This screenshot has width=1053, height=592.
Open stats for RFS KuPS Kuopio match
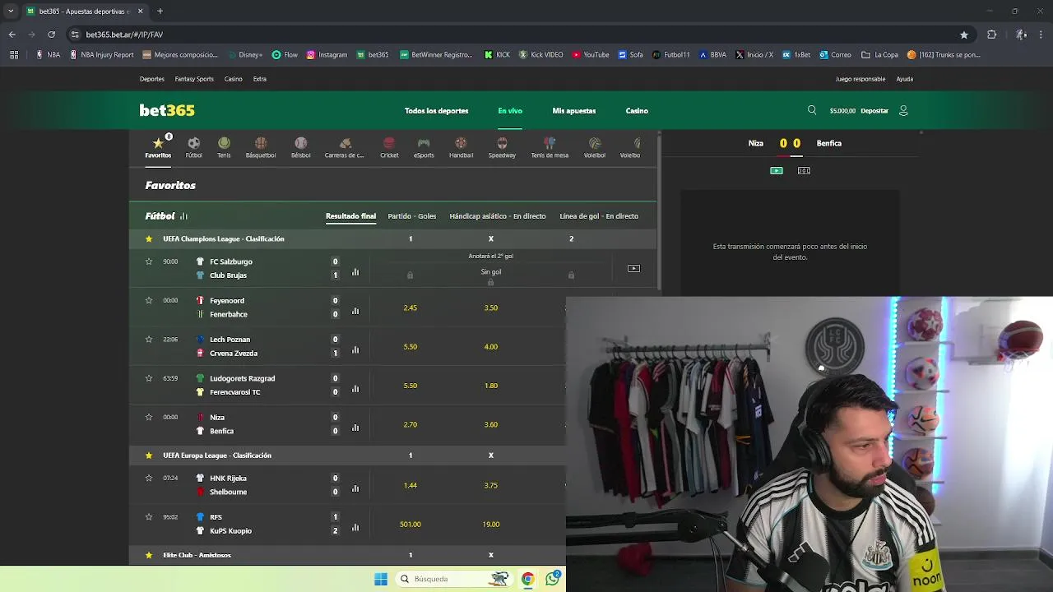click(355, 528)
